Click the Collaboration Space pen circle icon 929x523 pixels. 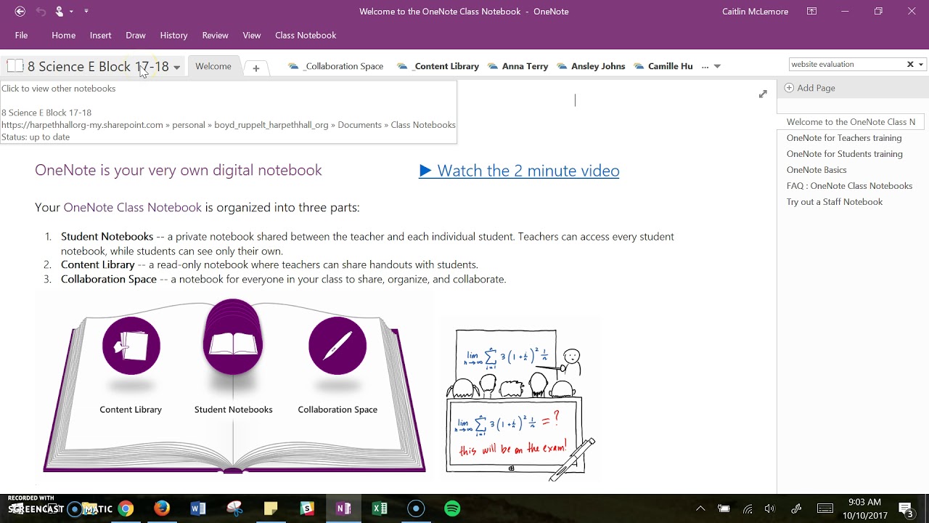point(337,346)
